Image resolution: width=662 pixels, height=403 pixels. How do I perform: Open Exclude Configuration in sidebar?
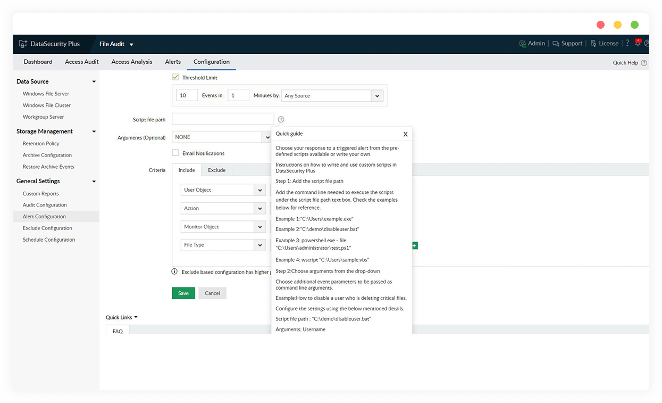tap(47, 228)
